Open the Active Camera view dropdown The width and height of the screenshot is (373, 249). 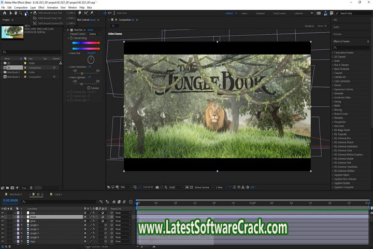[204, 187]
